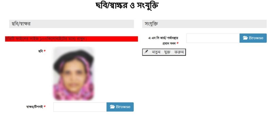Click the red file size warning banner
The image size is (272, 126).
pos(71,39)
